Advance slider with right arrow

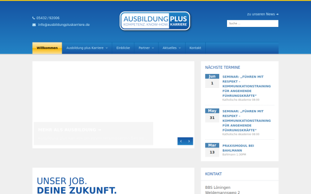[189, 141]
